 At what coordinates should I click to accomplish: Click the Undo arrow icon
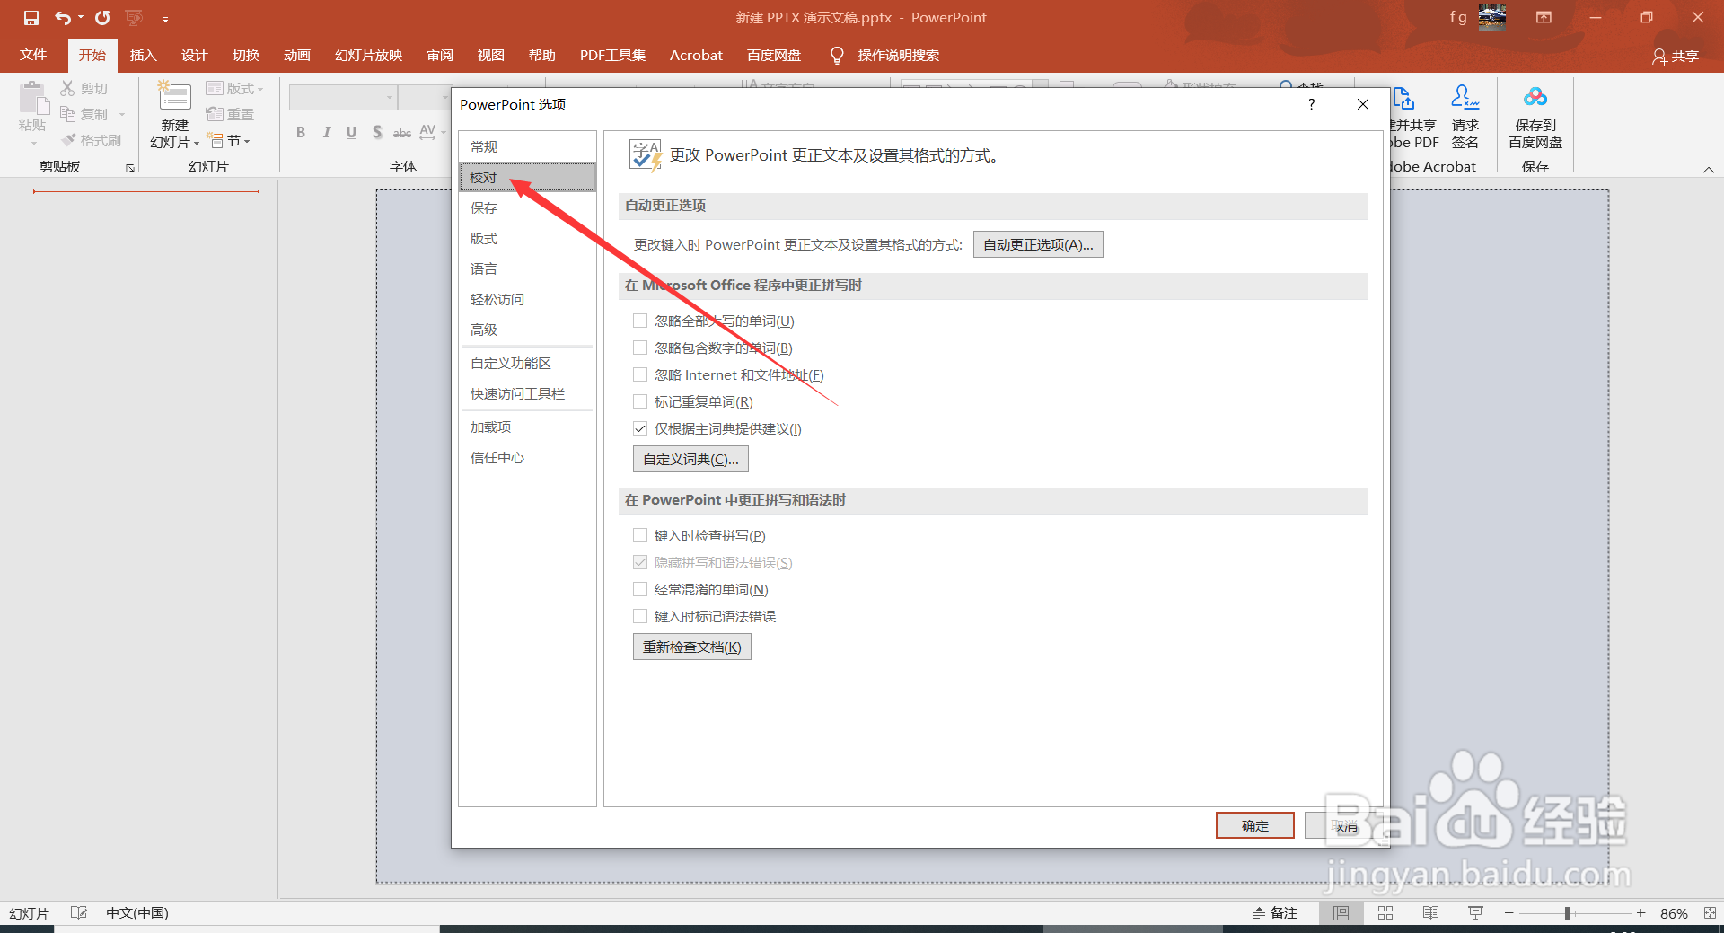coord(63,18)
